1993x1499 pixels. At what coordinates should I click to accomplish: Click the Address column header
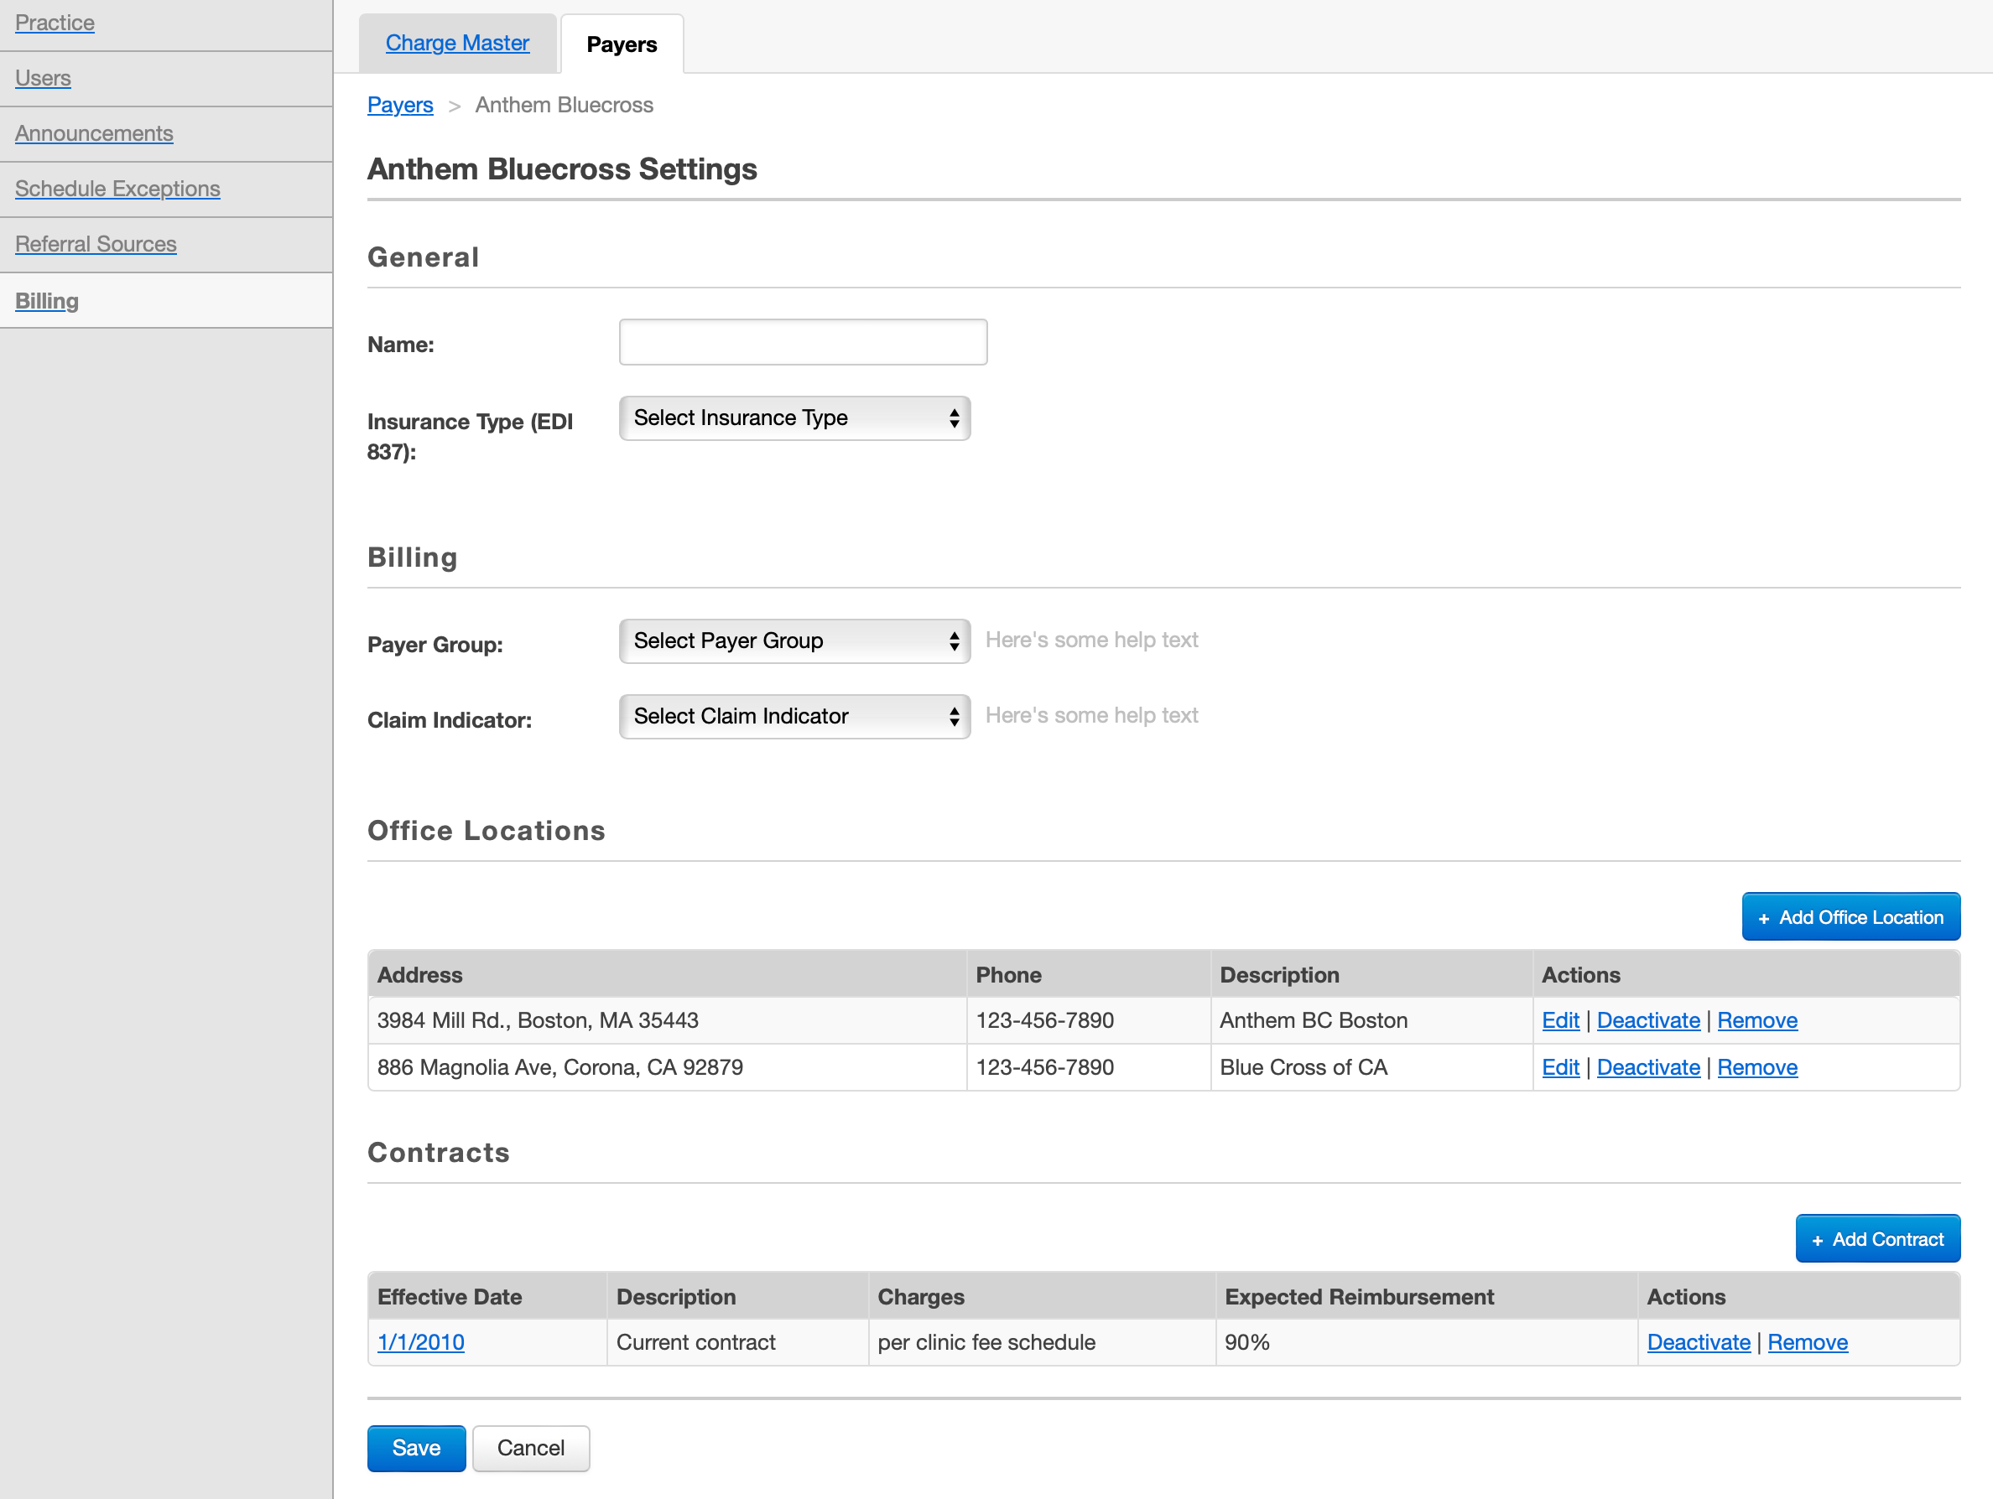point(667,974)
